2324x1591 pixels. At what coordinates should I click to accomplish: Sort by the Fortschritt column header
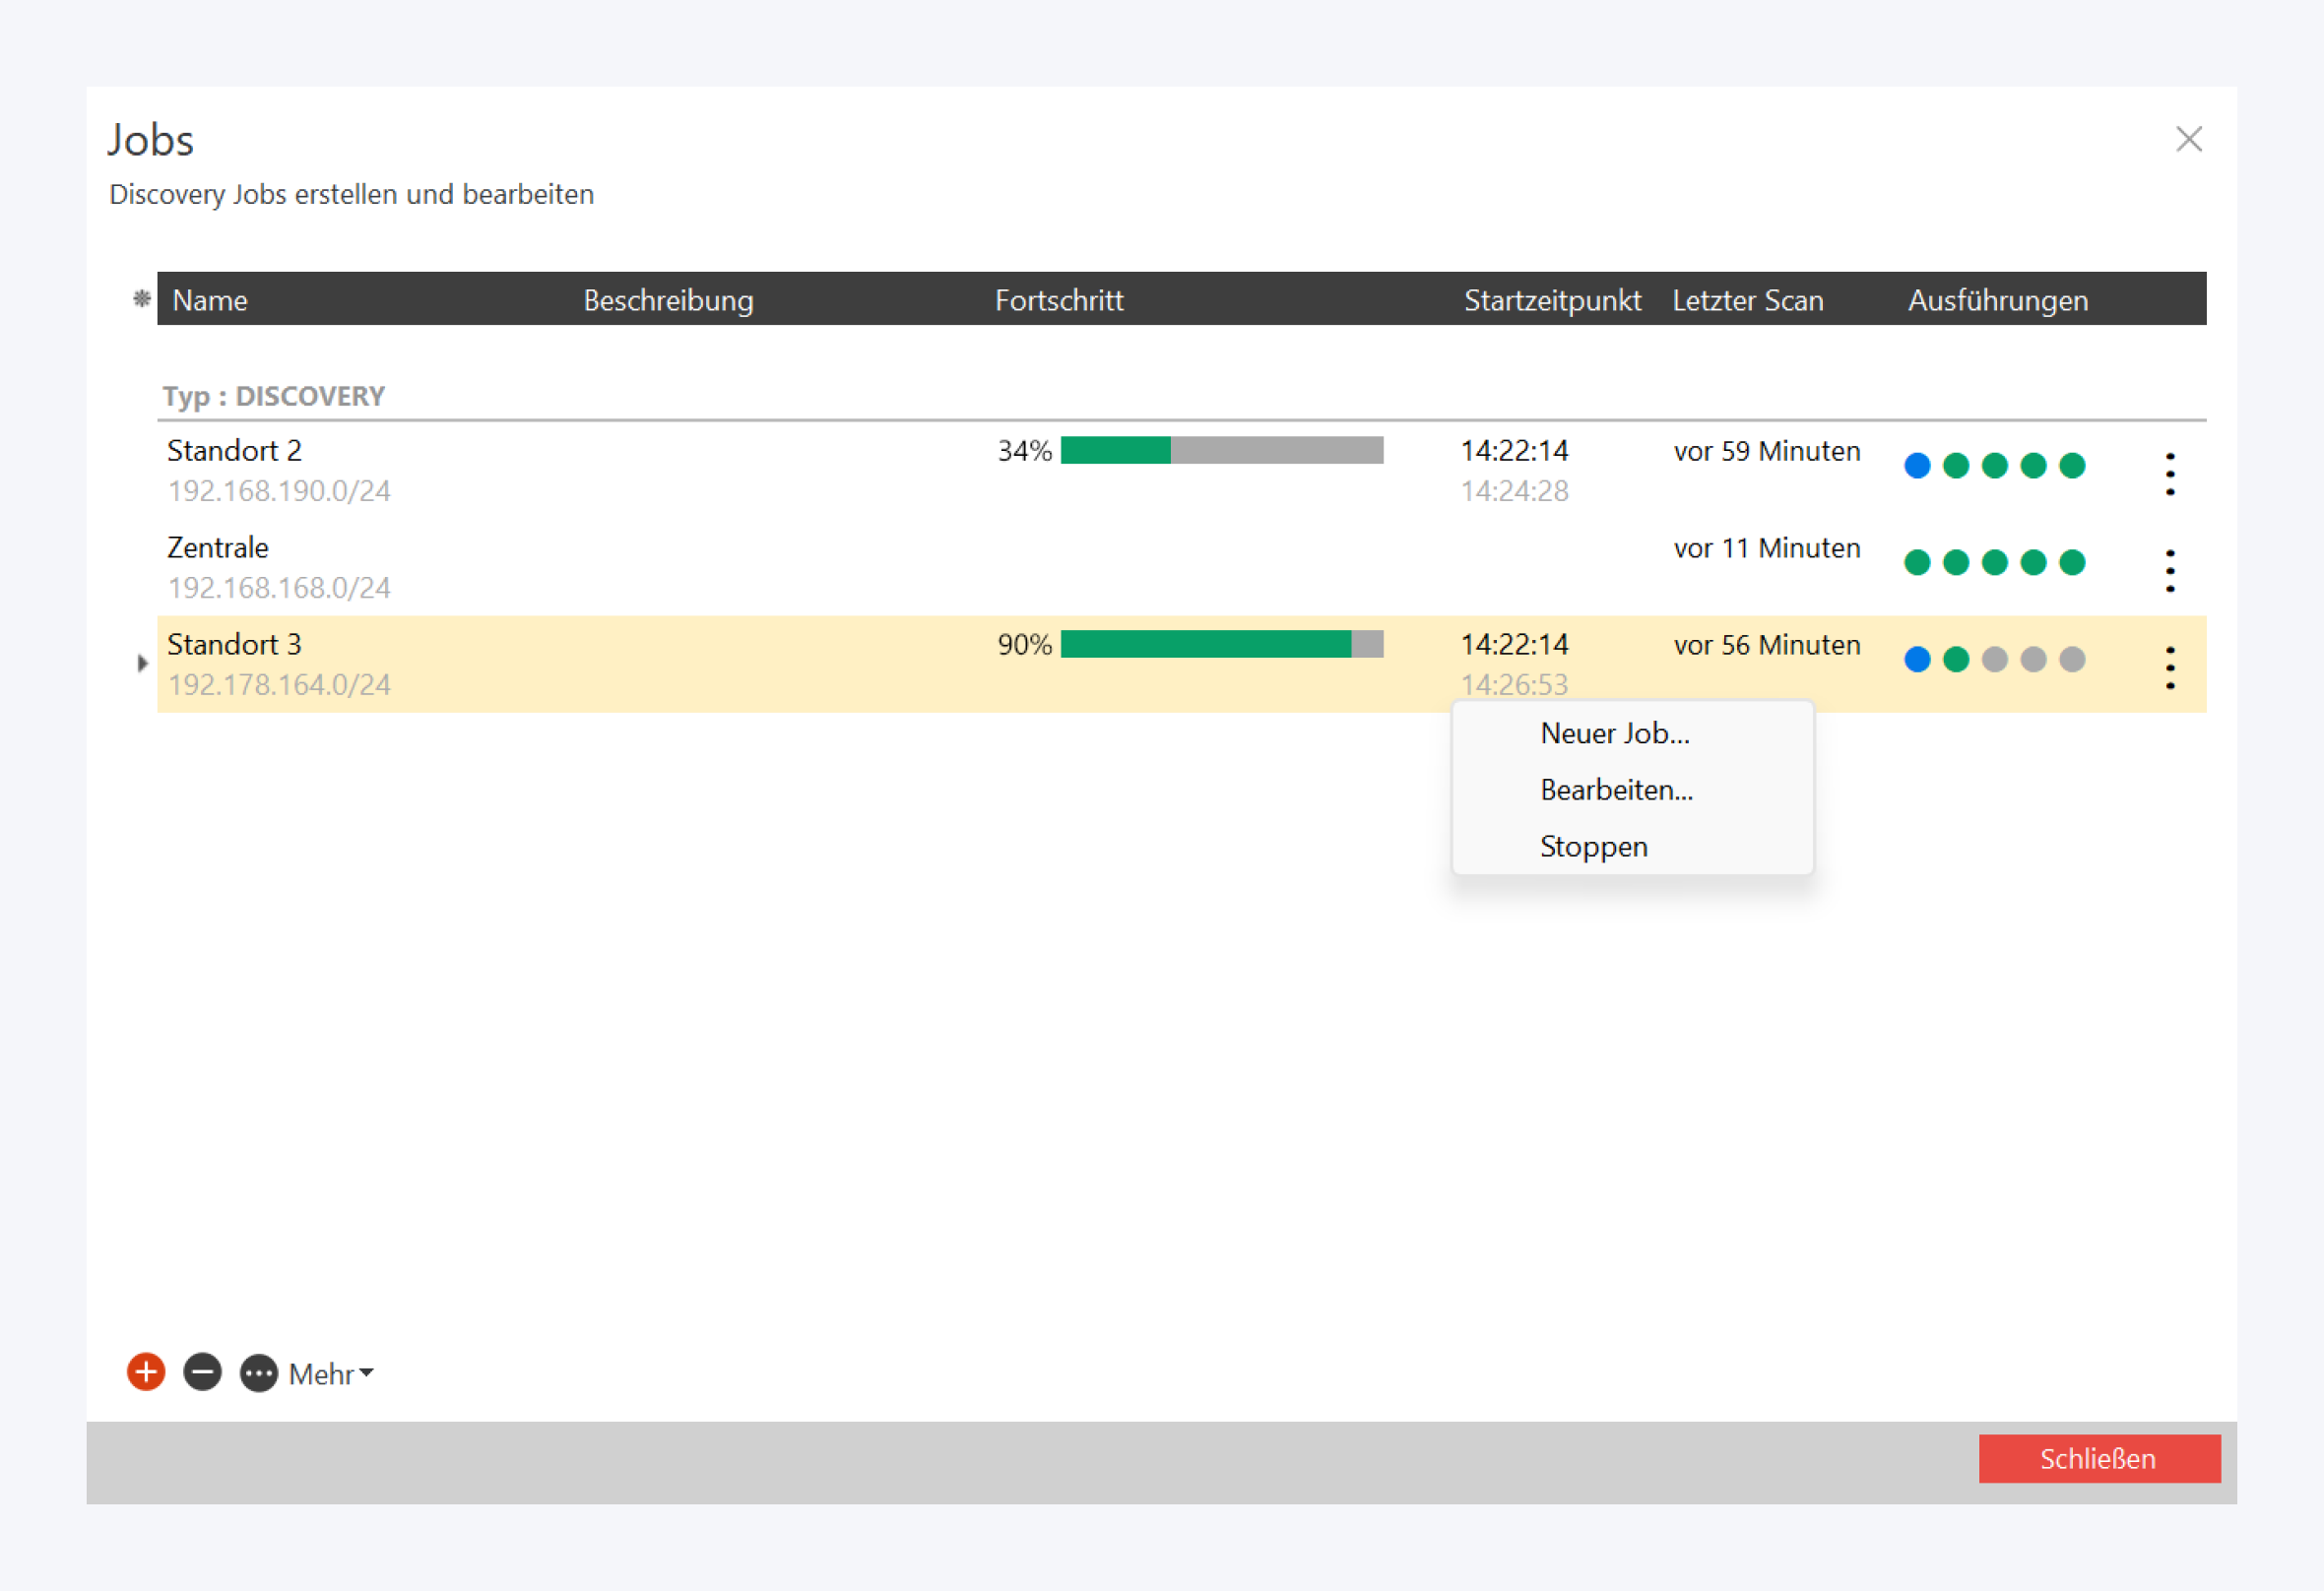coord(1058,300)
